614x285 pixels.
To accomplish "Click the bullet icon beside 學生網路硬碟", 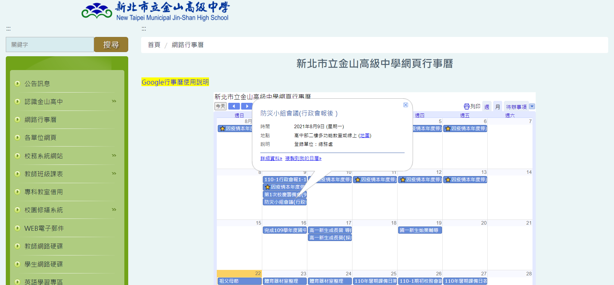I will pos(17,264).
